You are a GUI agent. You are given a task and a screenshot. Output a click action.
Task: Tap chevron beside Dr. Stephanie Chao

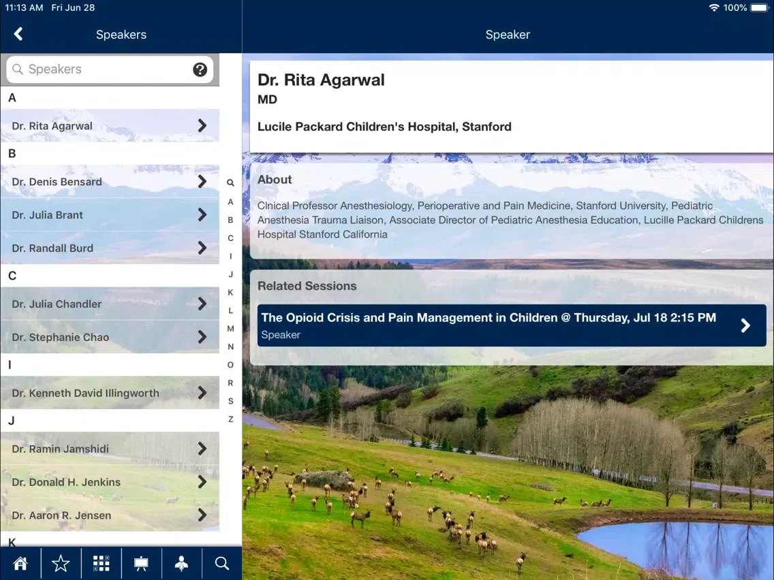pyautogui.click(x=202, y=337)
